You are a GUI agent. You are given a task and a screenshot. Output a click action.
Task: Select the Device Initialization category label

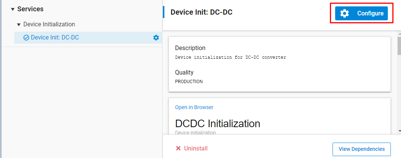[49, 24]
